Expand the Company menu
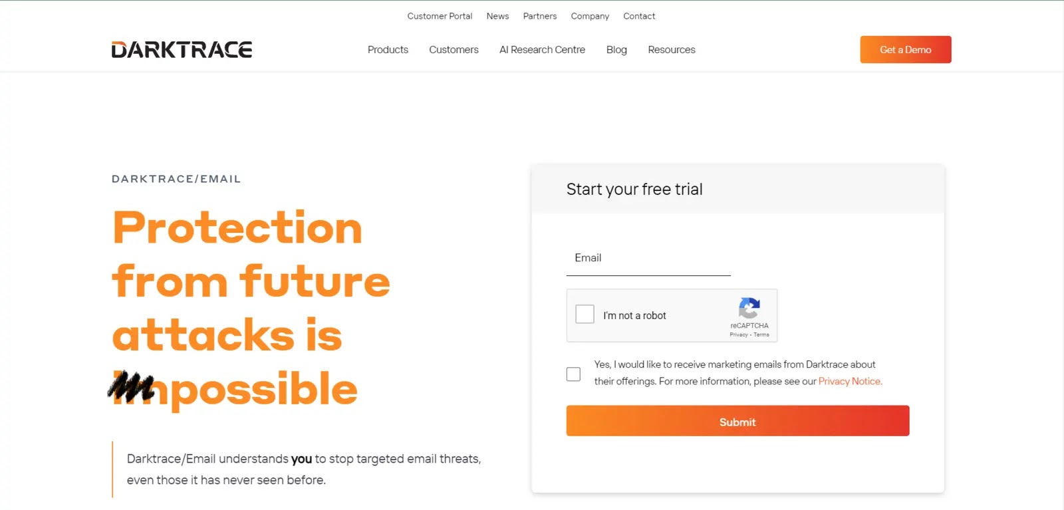Image resolution: width=1064 pixels, height=510 pixels. click(x=589, y=16)
